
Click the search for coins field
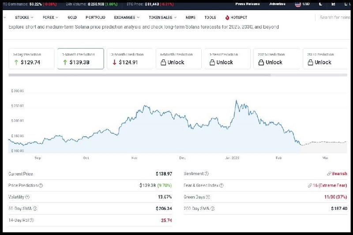click(x=334, y=18)
